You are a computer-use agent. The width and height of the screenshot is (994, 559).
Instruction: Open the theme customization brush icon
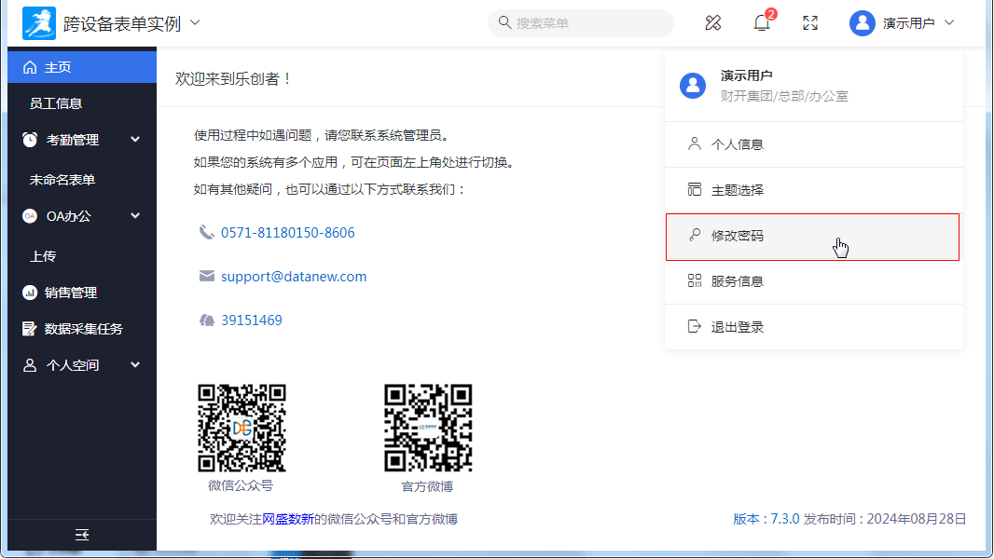[x=713, y=23]
